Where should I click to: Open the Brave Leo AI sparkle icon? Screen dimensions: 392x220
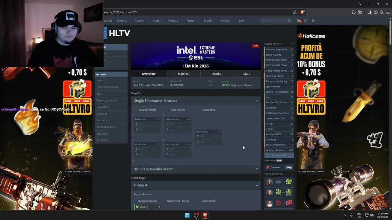click(382, 12)
